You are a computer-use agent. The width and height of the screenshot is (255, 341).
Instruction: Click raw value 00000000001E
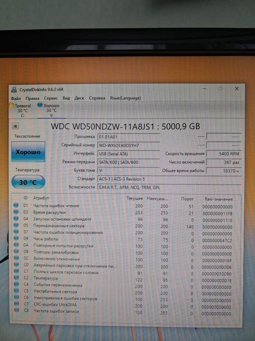(x=217, y=281)
